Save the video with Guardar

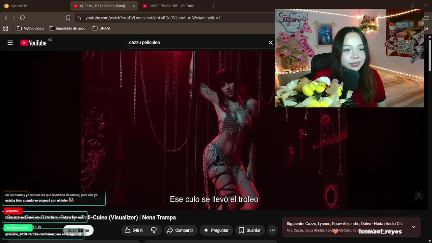coord(250,230)
